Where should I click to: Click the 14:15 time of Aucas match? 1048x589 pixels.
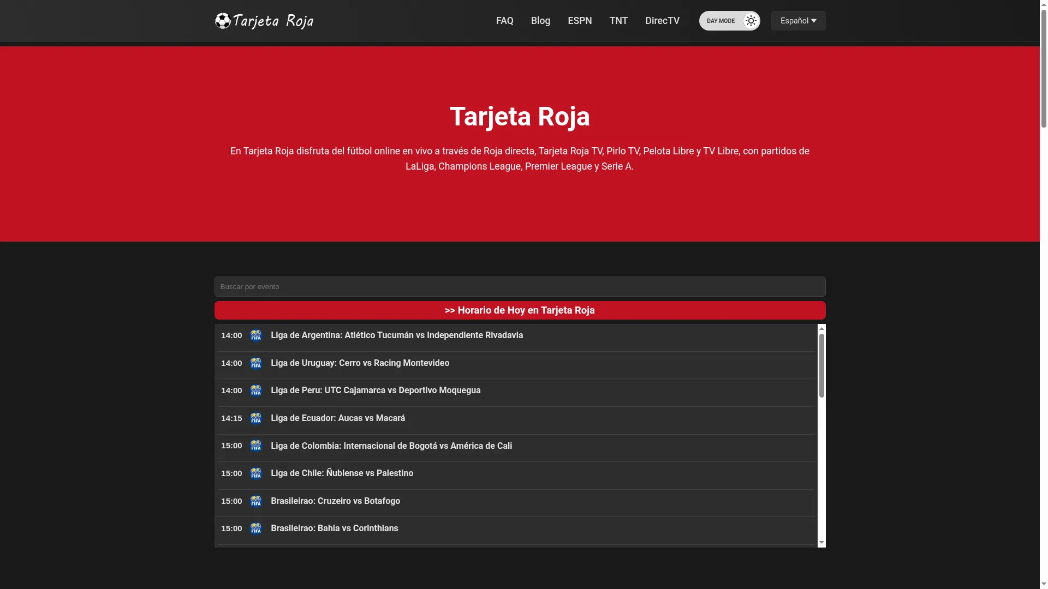point(231,418)
